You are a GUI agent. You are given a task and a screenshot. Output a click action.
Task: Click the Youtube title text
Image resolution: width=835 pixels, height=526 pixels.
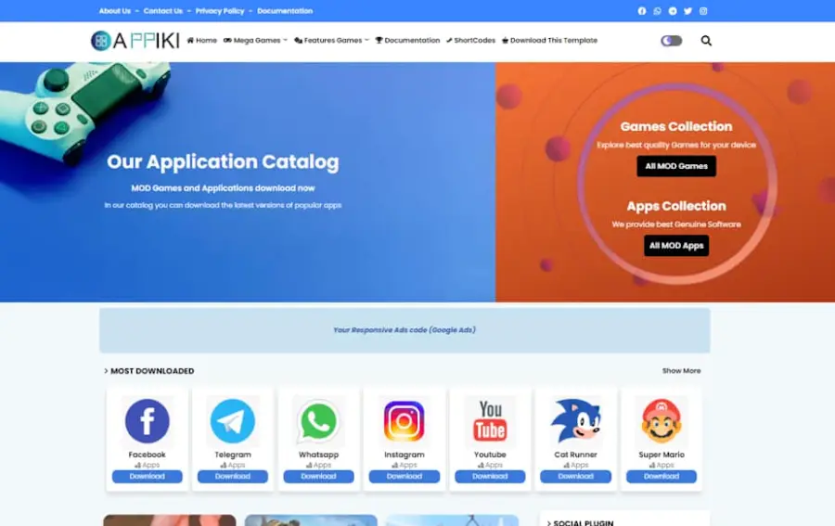click(490, 455)
